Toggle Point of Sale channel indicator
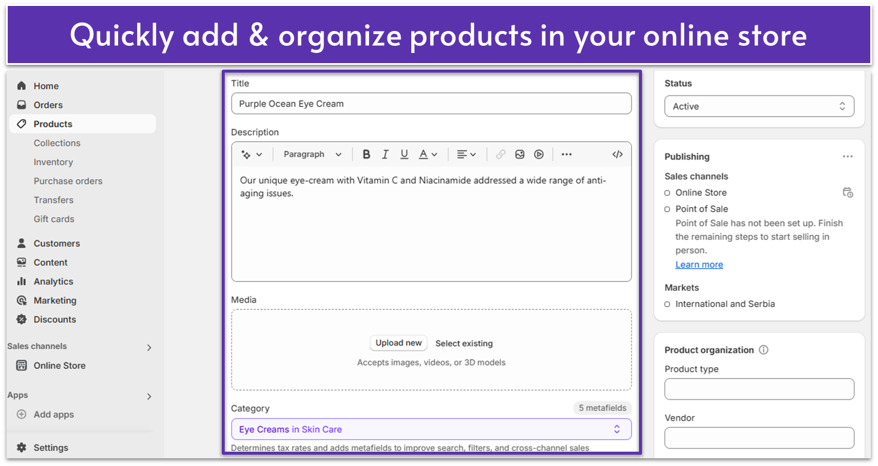This screenshot has height=466, width=878. pos(668,209)
